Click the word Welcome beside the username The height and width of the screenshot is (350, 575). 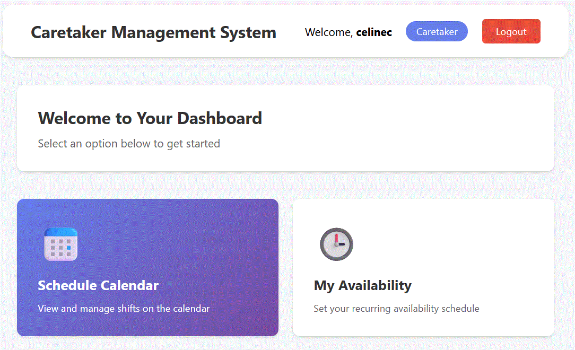[x=328, y=32]
